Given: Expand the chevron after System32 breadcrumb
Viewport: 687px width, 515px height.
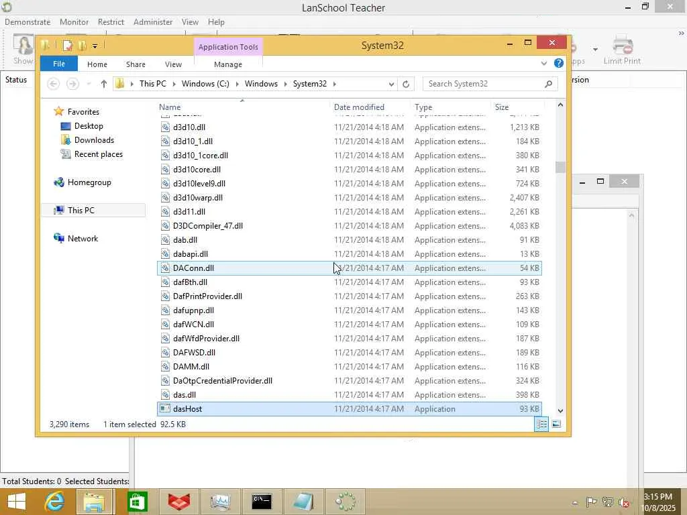Looking at the screenshot, I should point(334,84).
